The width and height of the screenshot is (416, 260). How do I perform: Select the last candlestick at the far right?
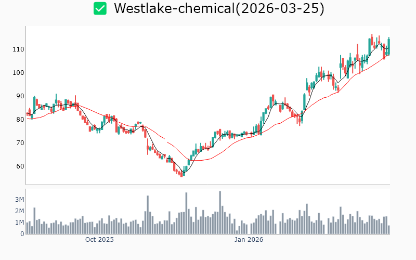(388, 46)
